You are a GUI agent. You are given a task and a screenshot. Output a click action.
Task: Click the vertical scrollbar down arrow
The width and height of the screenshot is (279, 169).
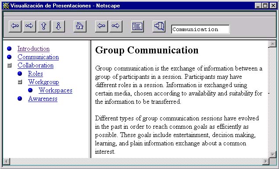(x=272, y=154)
